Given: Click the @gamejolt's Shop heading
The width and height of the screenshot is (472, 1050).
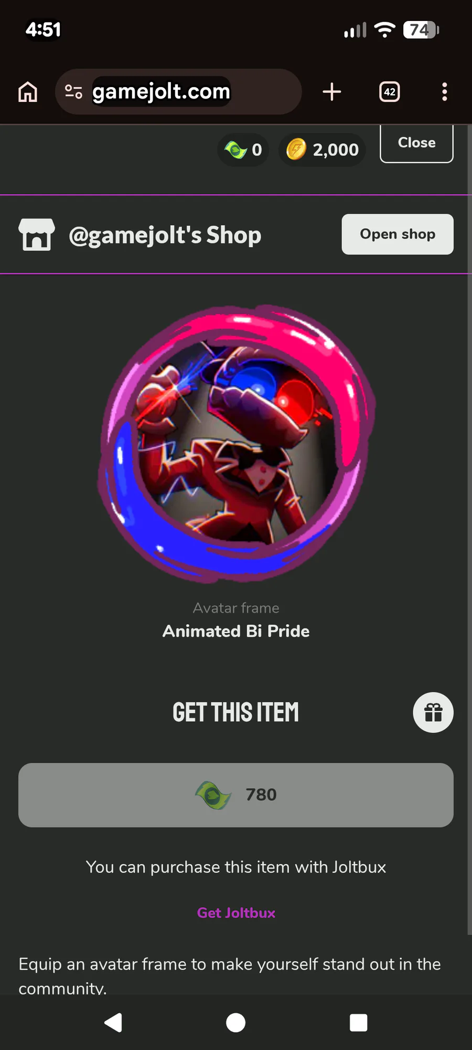Looking at the screenshot, I should point(165,235).
